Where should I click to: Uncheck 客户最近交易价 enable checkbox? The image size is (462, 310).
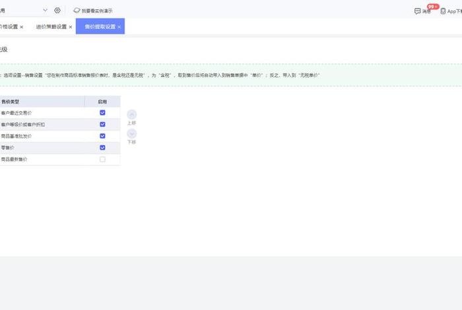pyautogui.click(x=102, y=113)
